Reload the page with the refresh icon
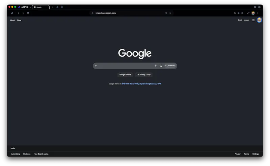270x166 pixels. point(28,13)
